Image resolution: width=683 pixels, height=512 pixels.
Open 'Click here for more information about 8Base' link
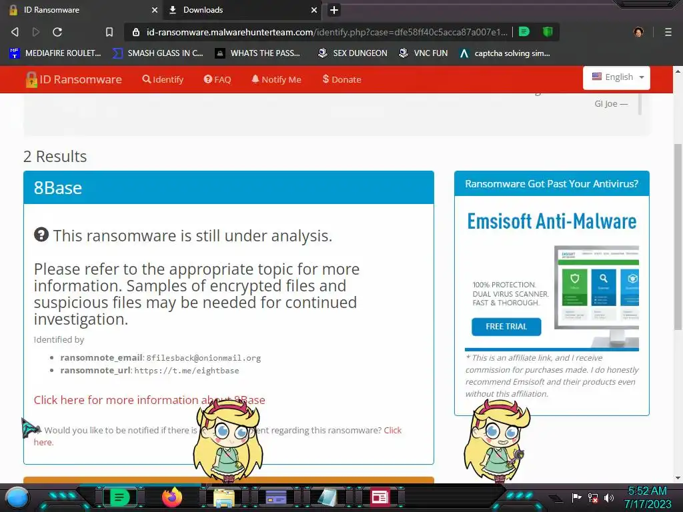tap(149, 400)
